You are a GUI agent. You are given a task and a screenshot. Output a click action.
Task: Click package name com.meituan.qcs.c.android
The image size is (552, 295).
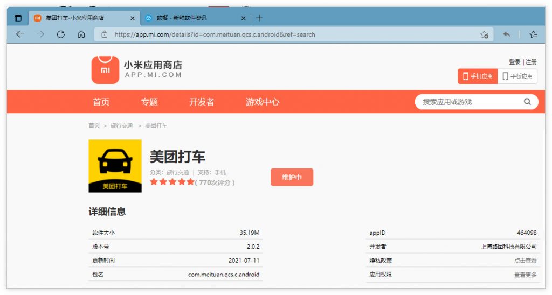tap(224, 275)
